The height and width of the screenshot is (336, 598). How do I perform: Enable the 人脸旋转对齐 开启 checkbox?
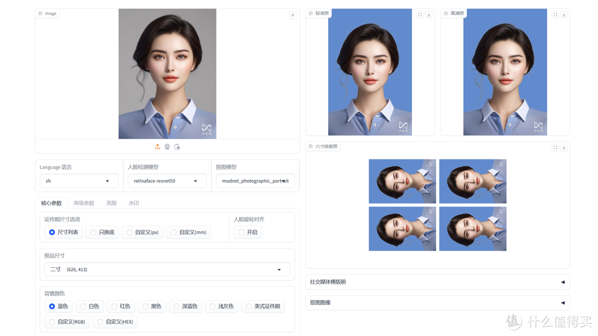pyautogui.click(x=241, y=232)
